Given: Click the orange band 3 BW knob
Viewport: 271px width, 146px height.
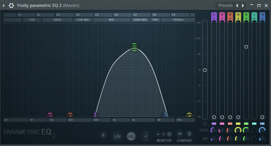Looking at the screenshot, I should point(230,139).
